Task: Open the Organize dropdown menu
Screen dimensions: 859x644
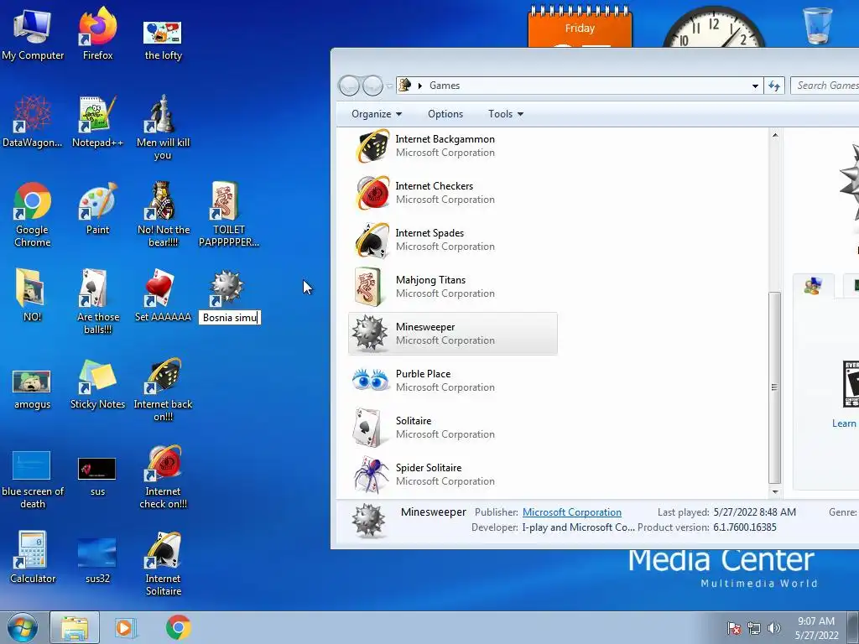Action: tap(377, 114)
